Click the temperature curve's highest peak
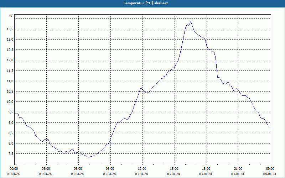 point(191,21)
